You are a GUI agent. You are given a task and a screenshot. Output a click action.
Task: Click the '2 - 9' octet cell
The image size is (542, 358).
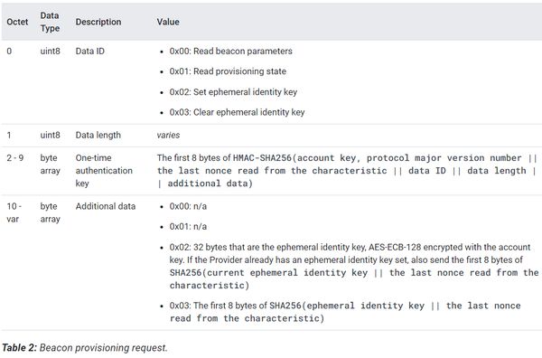pos(15,157)
